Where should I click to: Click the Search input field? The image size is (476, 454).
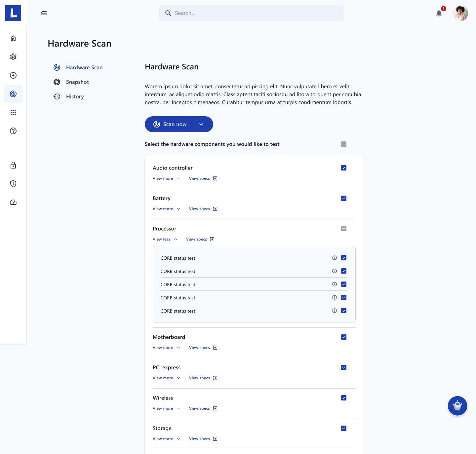click(251, 13)
